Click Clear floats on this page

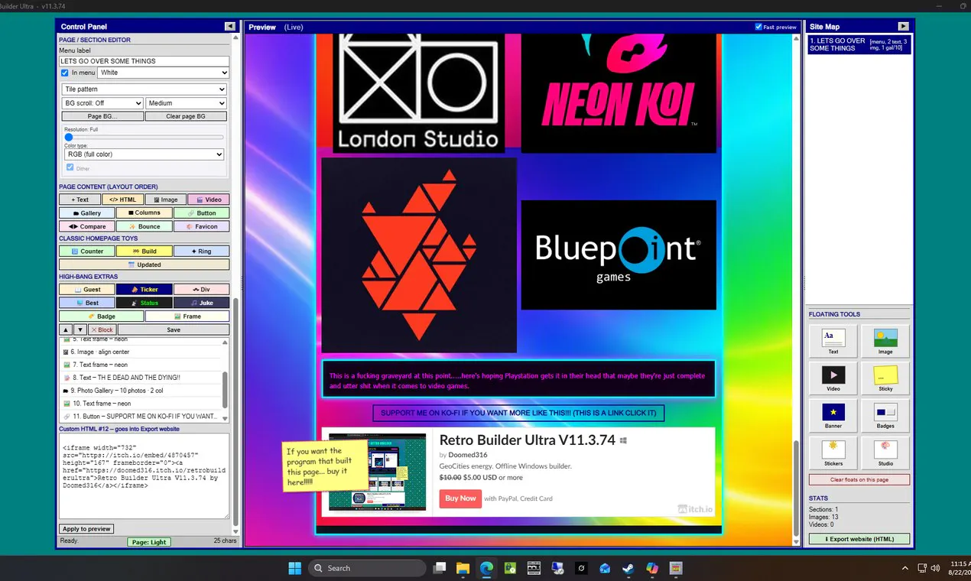pyautogui.click(x=859, y=479)
